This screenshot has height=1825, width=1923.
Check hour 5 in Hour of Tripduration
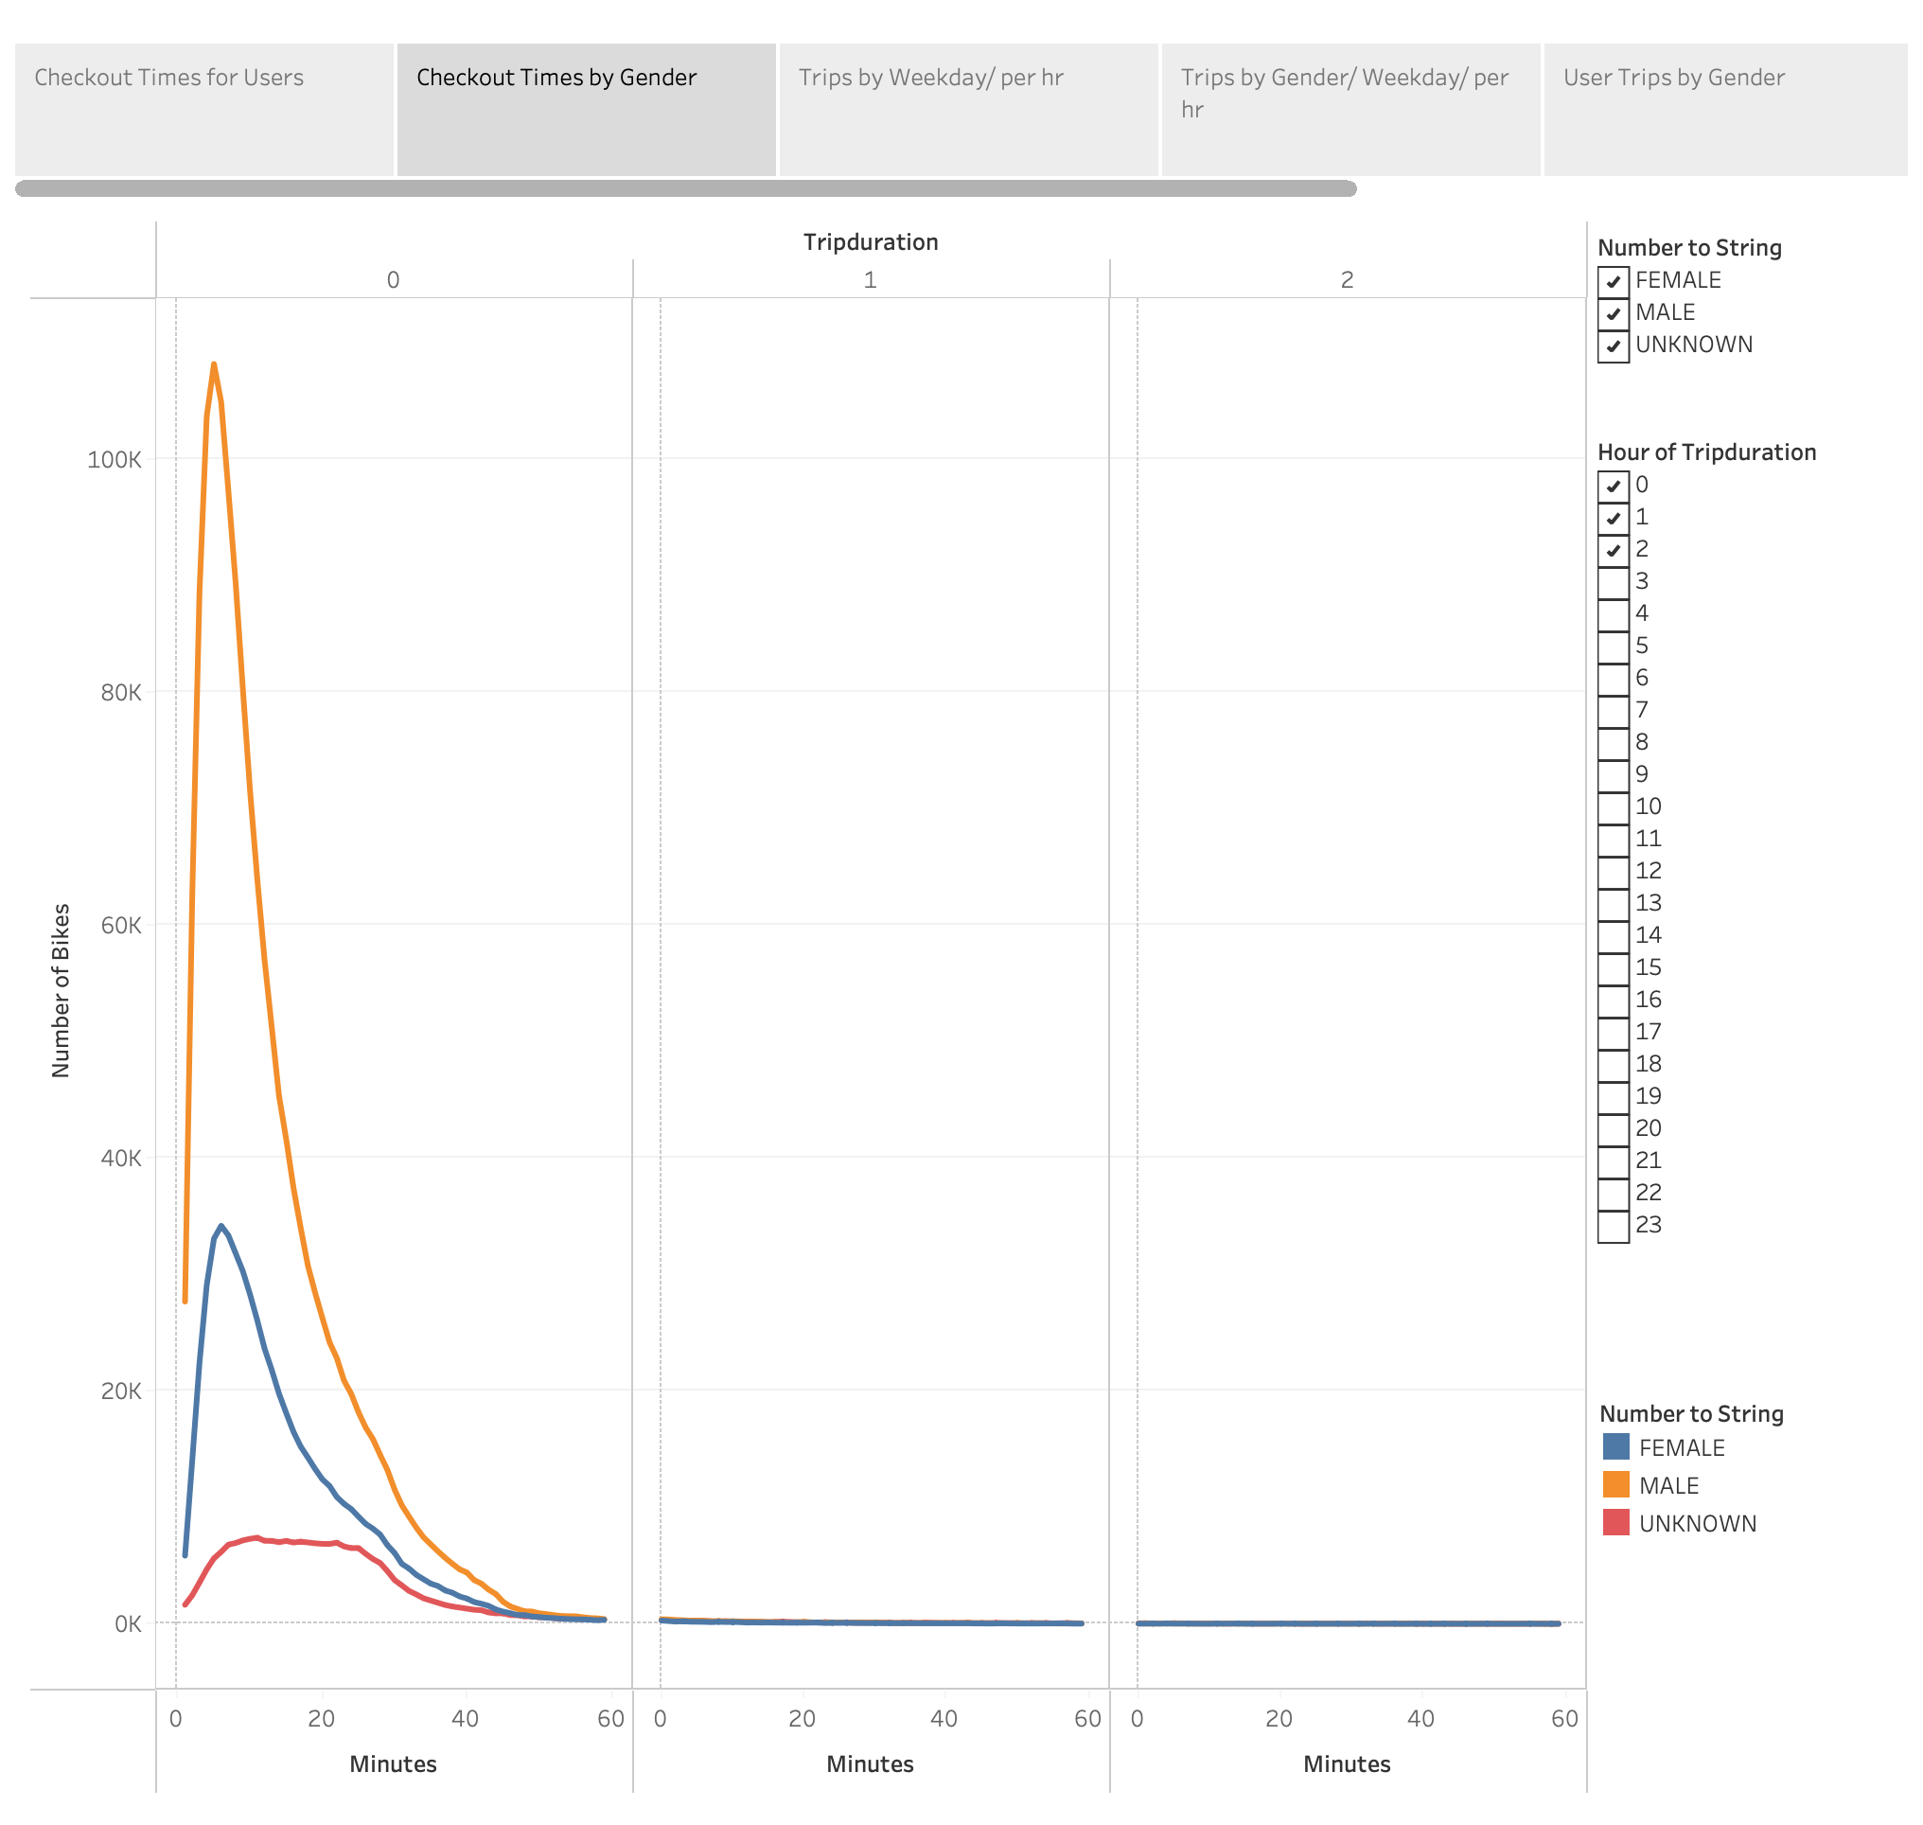click(x=1614, y=647)
